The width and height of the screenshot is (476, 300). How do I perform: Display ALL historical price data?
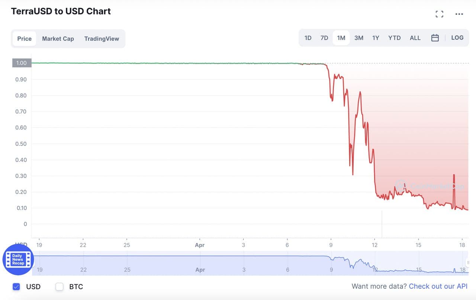tap(415, 38)
